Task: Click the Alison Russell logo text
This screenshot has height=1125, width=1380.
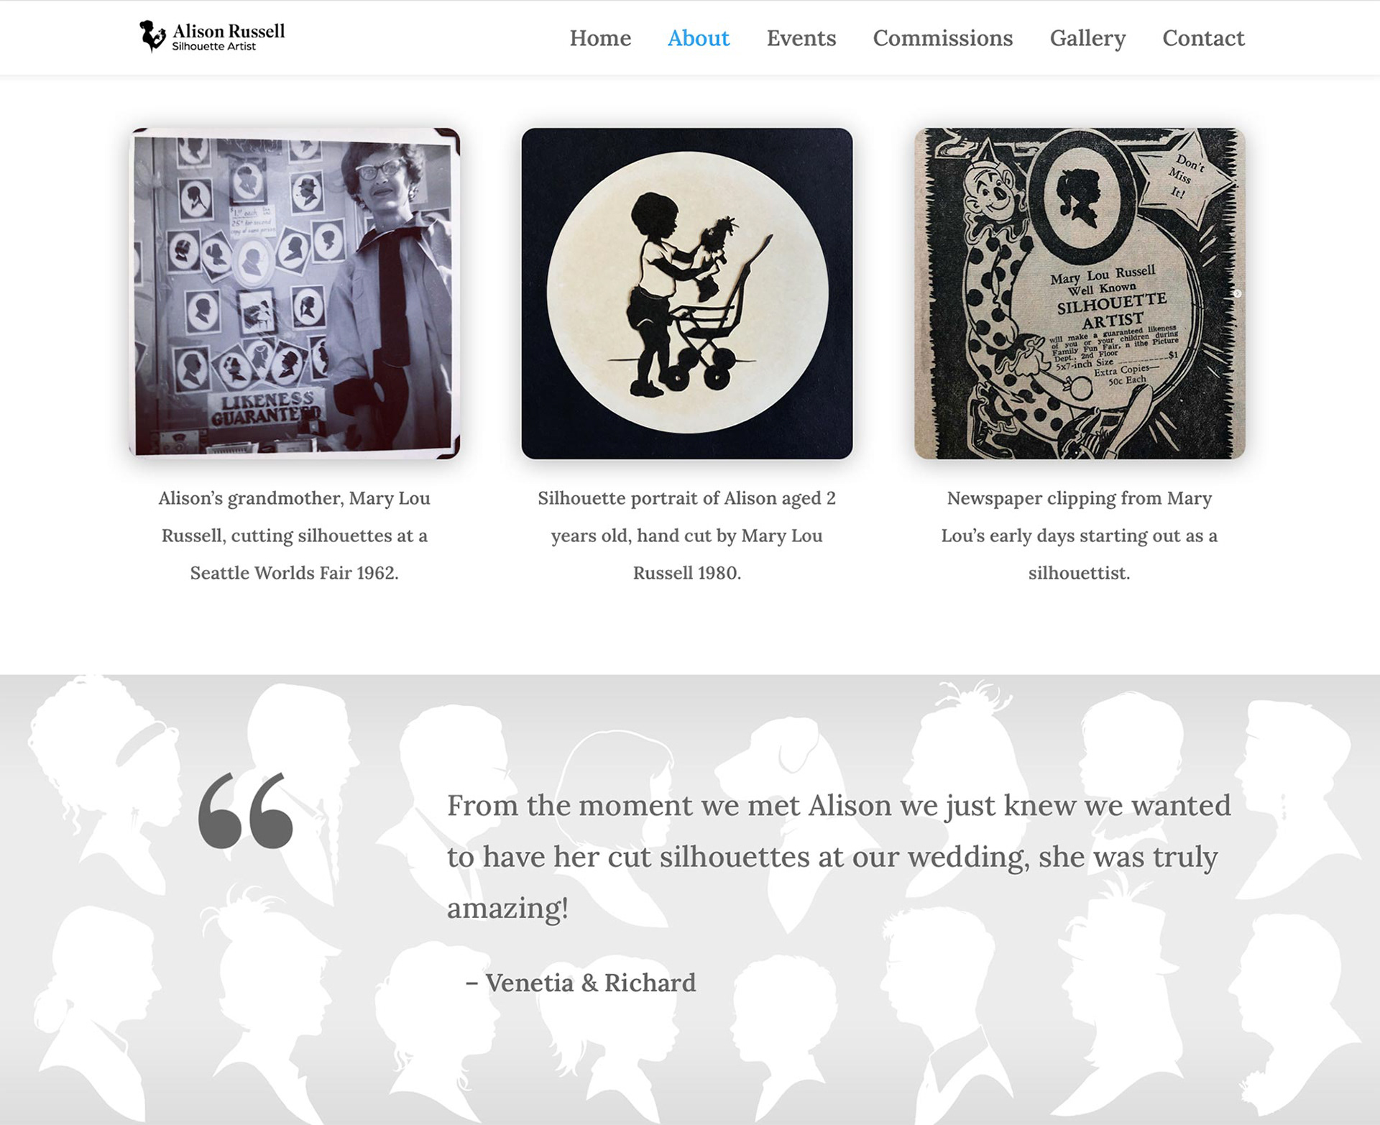Action: (x=229, y=31)
